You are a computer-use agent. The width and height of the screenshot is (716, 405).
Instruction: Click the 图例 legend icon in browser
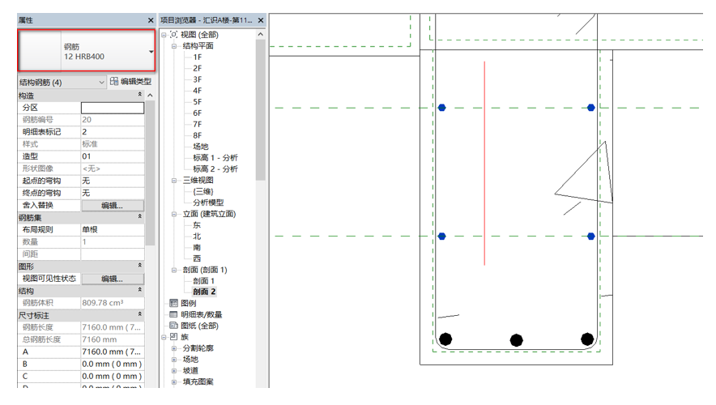(x=173, y=303)
